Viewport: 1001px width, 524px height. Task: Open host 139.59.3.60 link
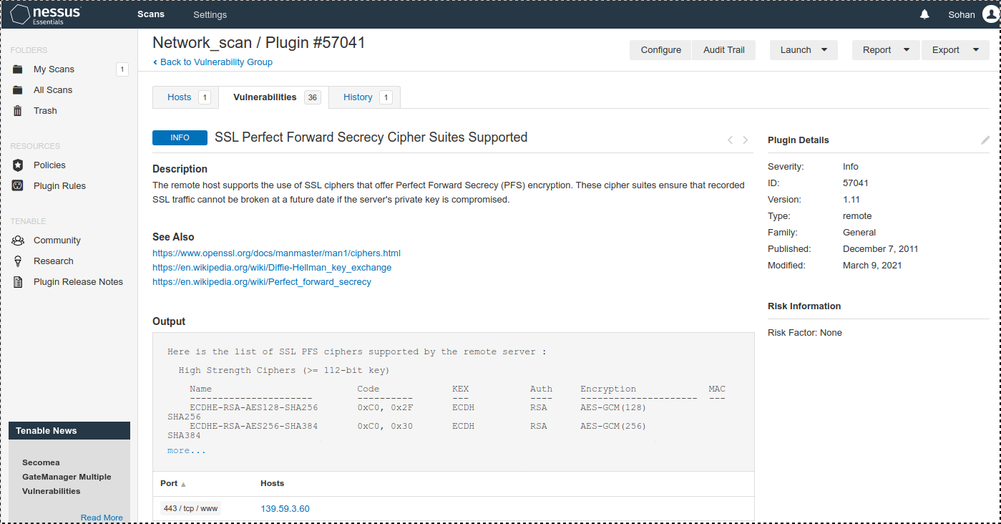(x=285, y=509)
